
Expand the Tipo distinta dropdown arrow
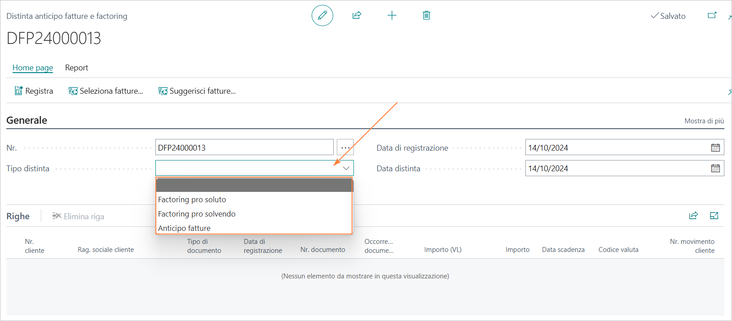pyautogui.click(x=346, y=168)
